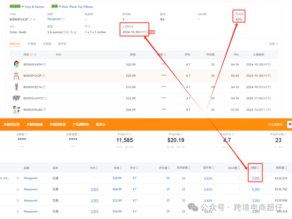
Task: Click 留评率 0.42% in $44.99 row
Action: 208,190
